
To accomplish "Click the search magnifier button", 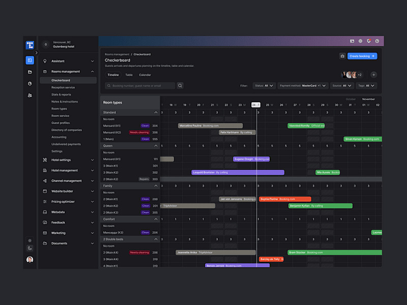I will click(x=180, y=85).
